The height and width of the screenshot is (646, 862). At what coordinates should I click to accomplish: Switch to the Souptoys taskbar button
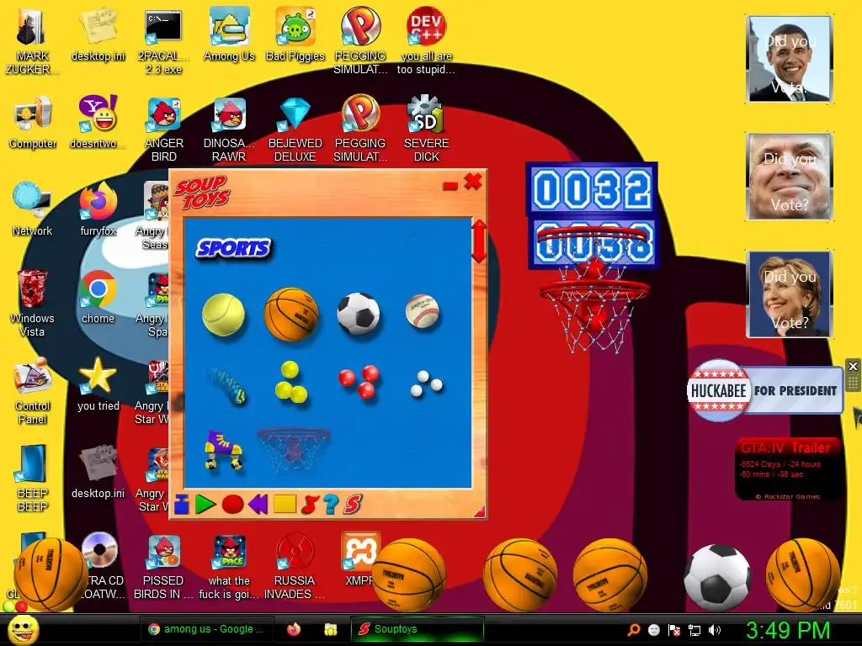[x=418, y=629]
